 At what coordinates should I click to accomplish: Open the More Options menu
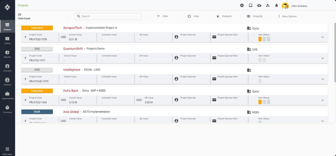(x=287, y=16)
